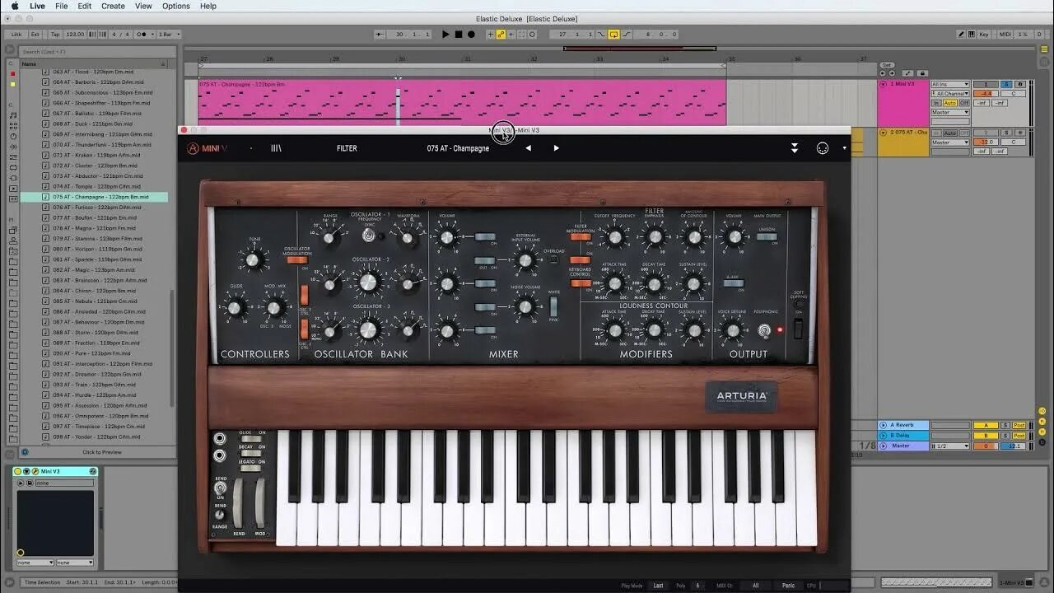Open the All Ins input dropdown
This screenshot has width=1054, height=593.
[x=950, y=85]
